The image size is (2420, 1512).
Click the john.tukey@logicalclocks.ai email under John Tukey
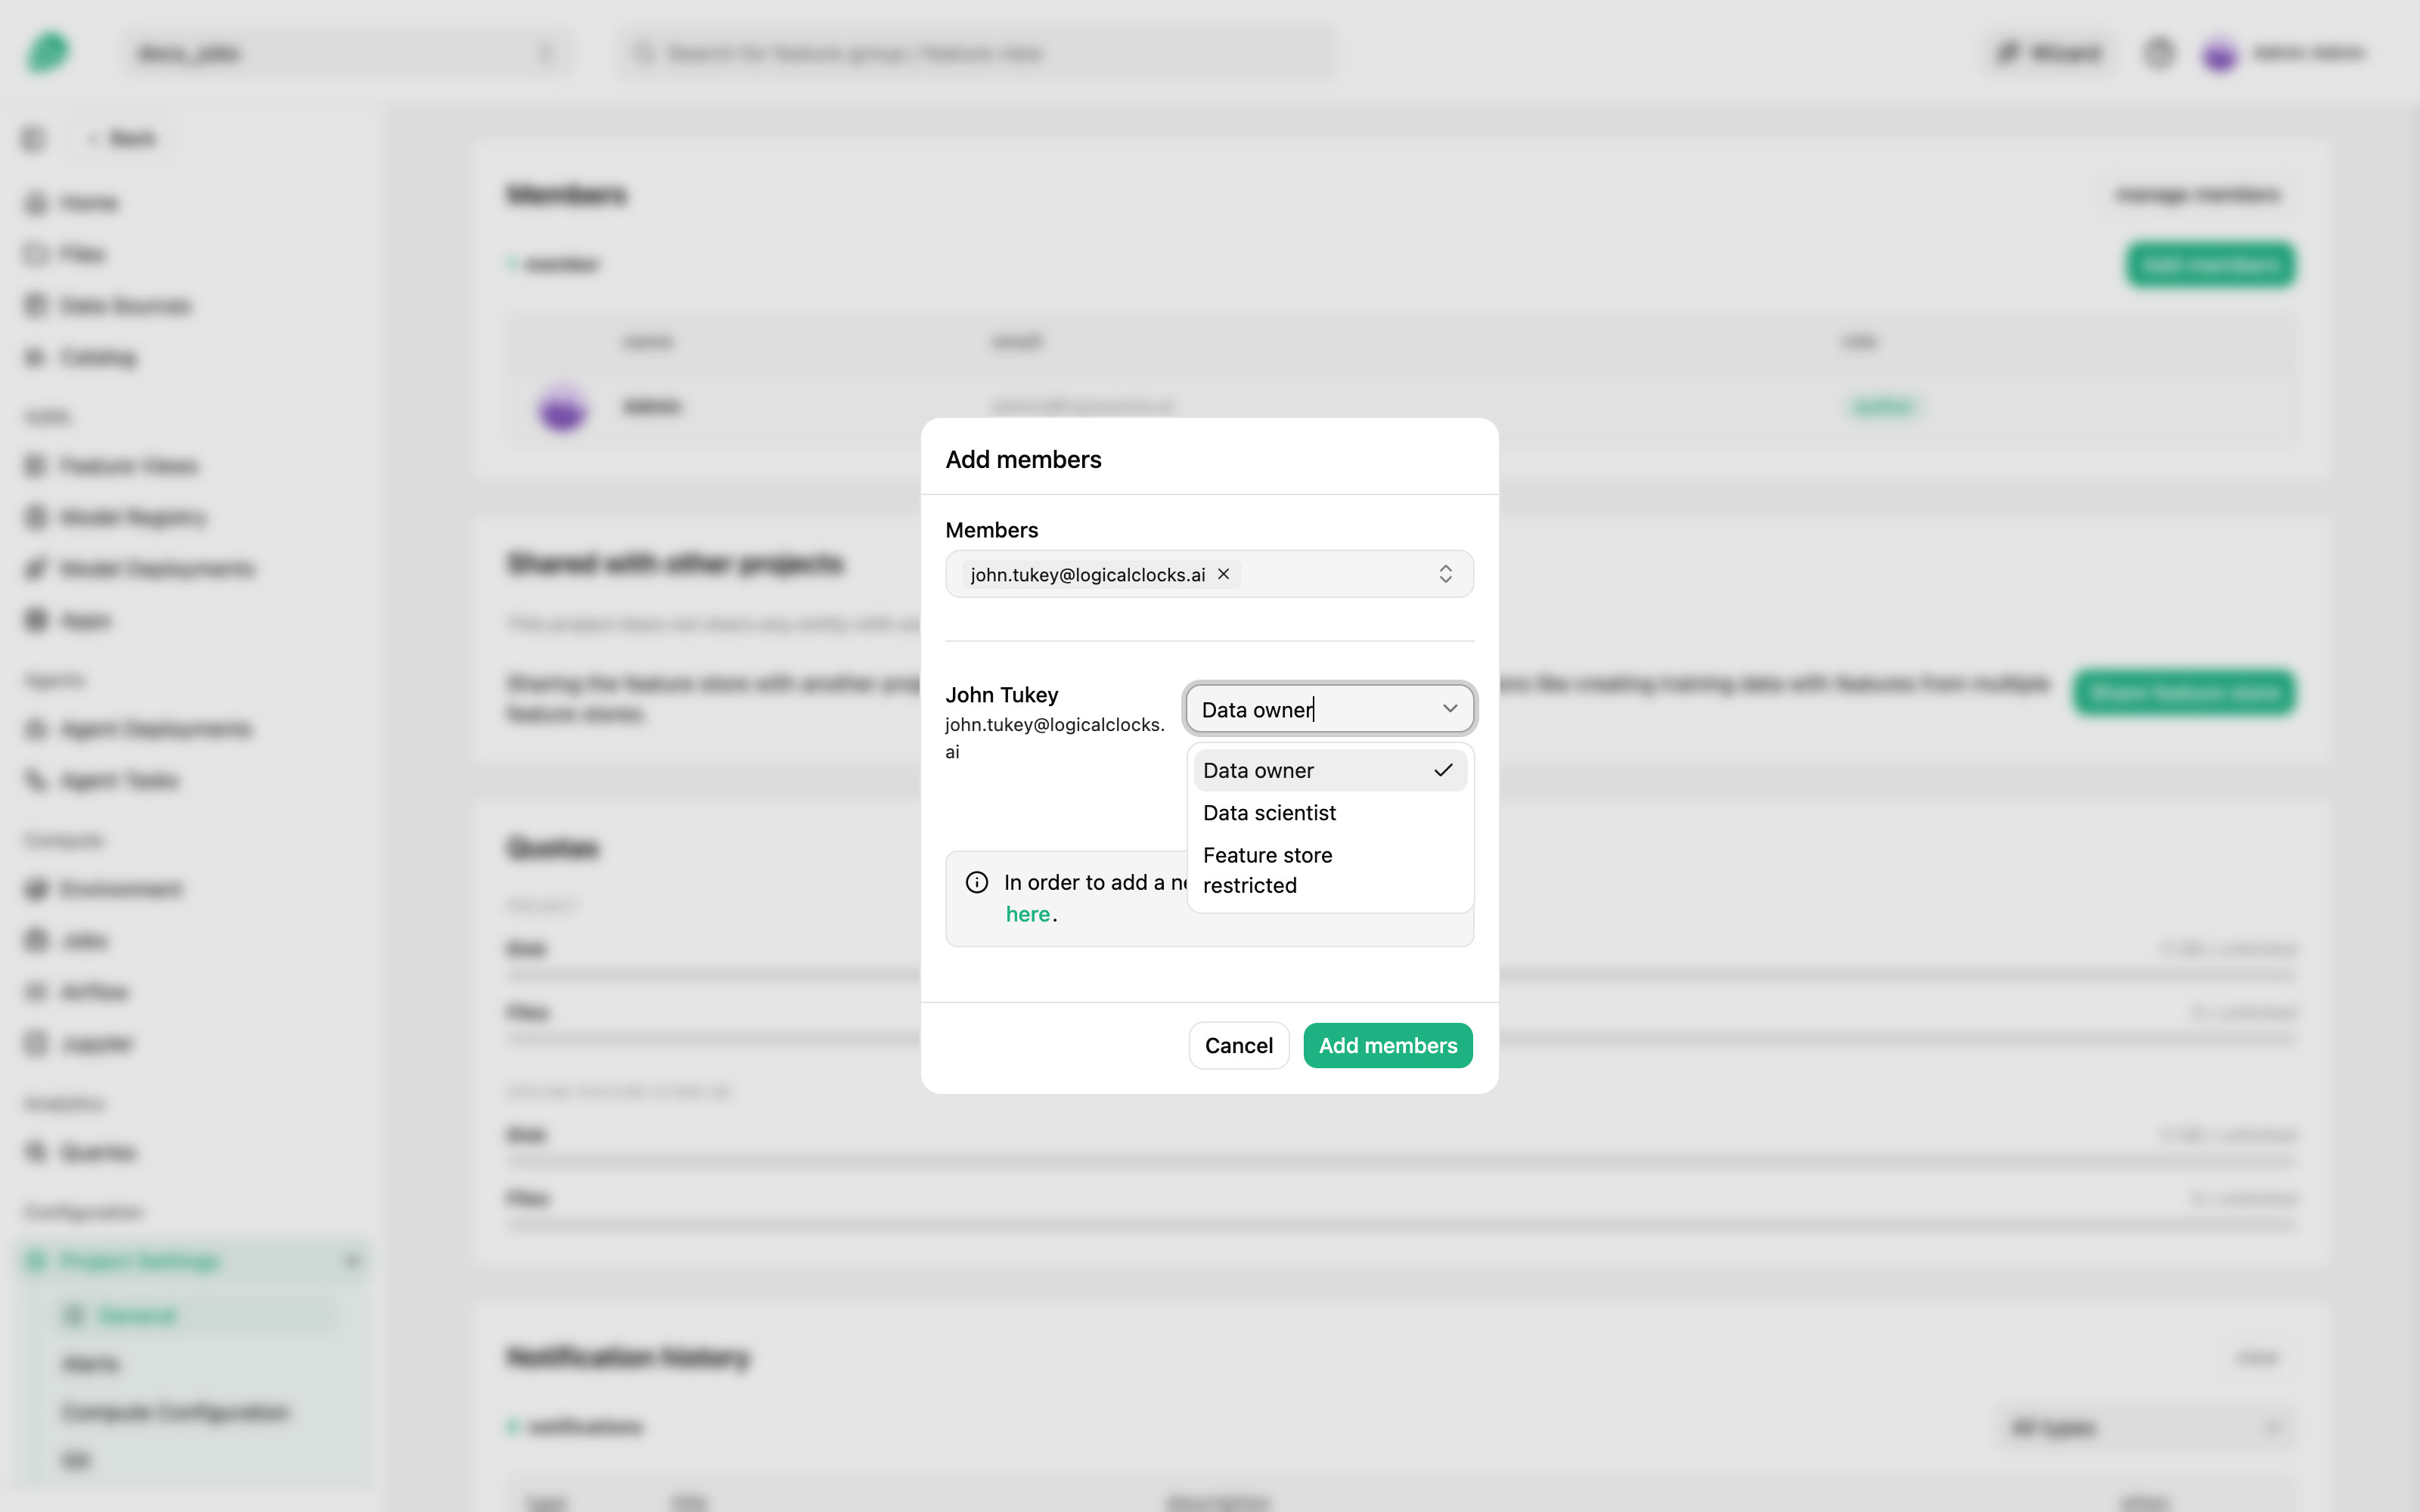point(1054,738)
